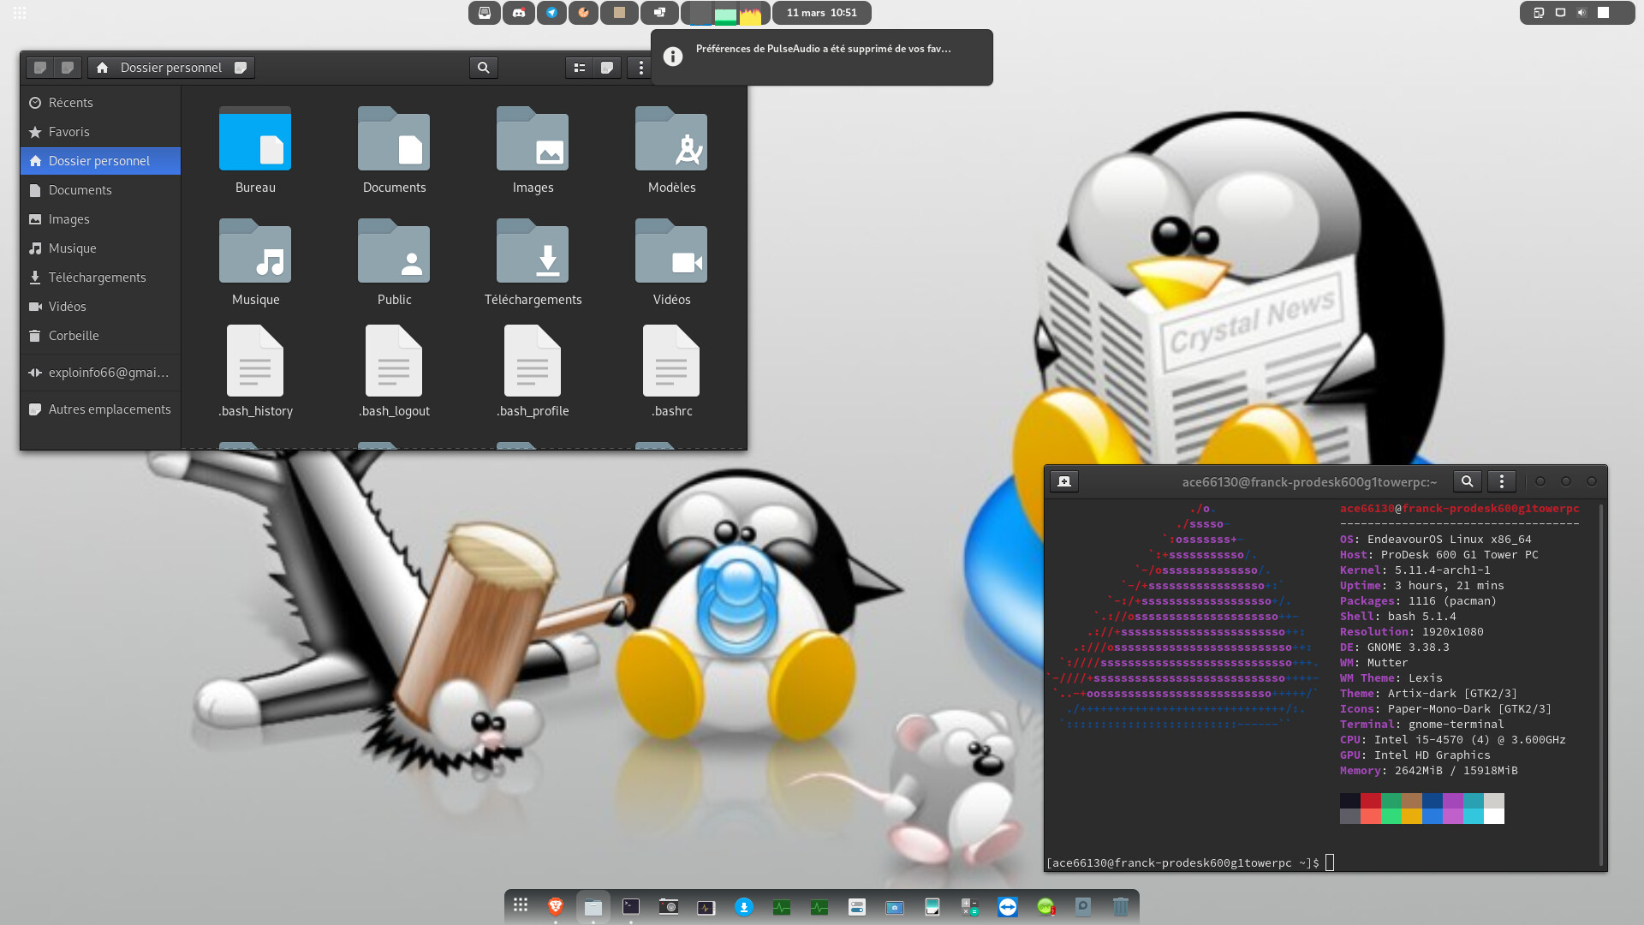Select Dossier personnel in the sidebar
This screenshot has height=925, width=1644.
(x=100, y=161)
